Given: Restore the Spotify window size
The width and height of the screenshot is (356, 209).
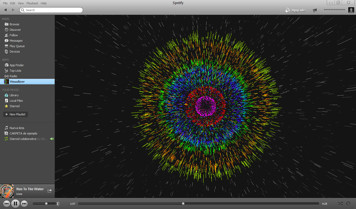Looking at the screenshot, I should pyautogui.click(x=338, y=2).
